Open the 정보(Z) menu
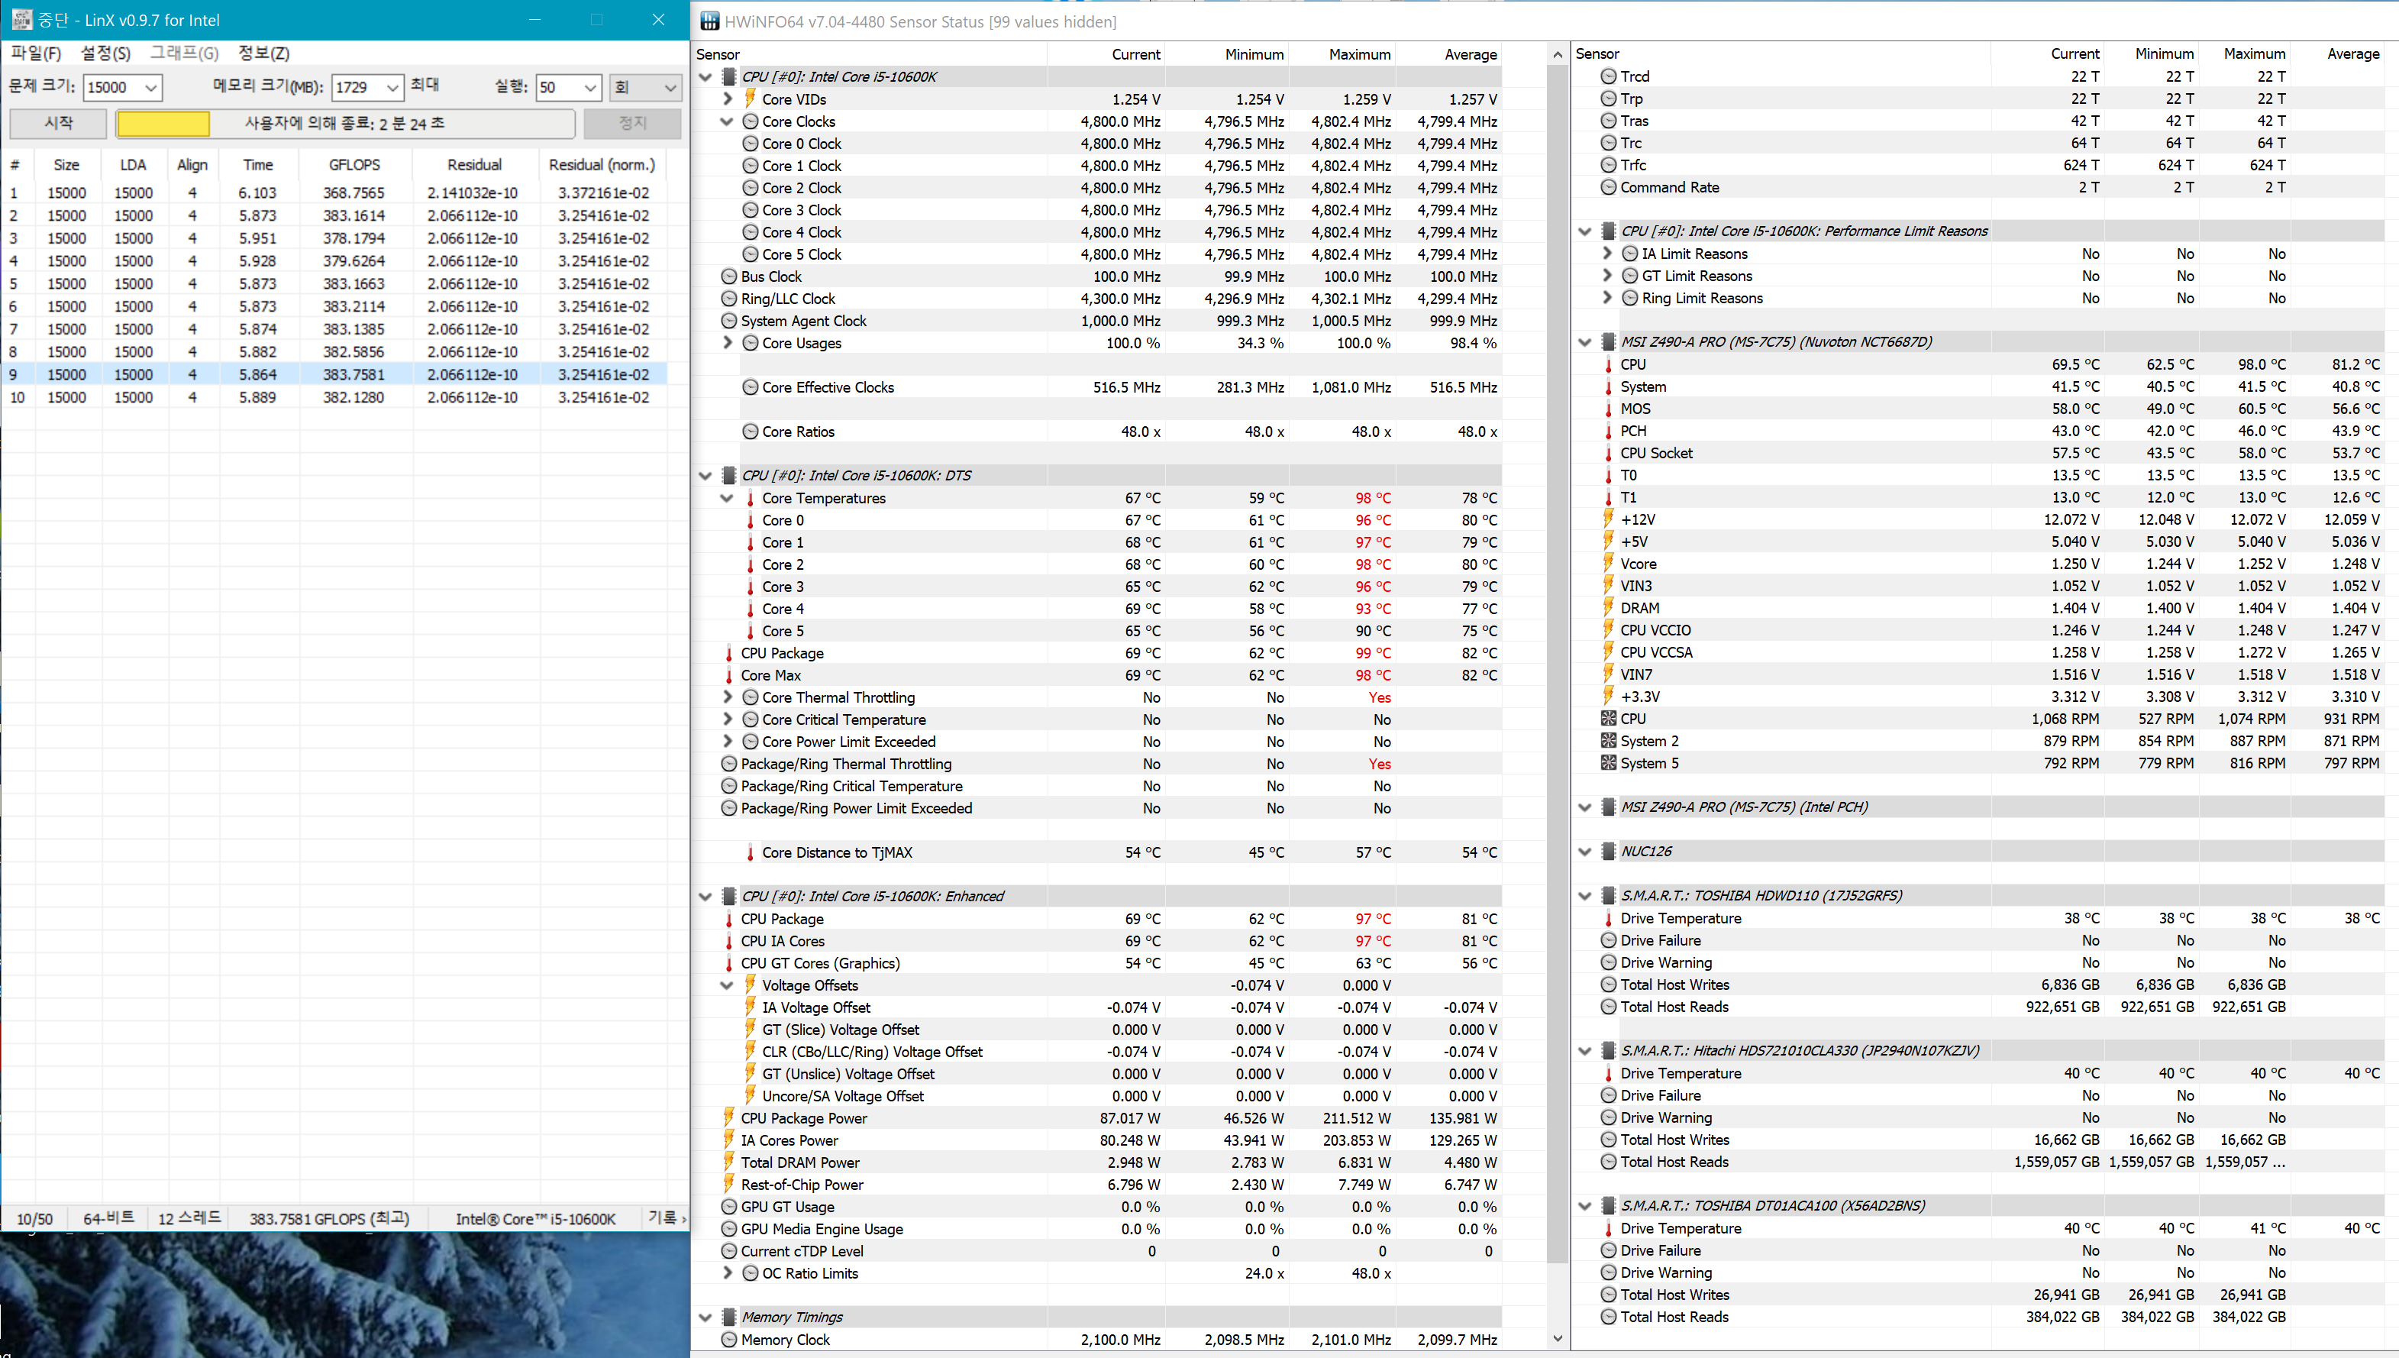 pos(264,53)
